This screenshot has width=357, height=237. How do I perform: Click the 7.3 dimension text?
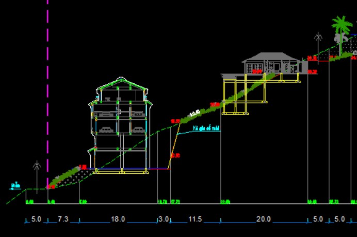(63, 219)
